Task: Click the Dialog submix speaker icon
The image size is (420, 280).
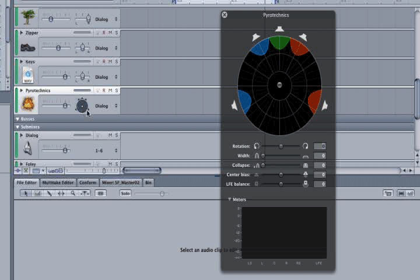Action: tap(27, 148)
